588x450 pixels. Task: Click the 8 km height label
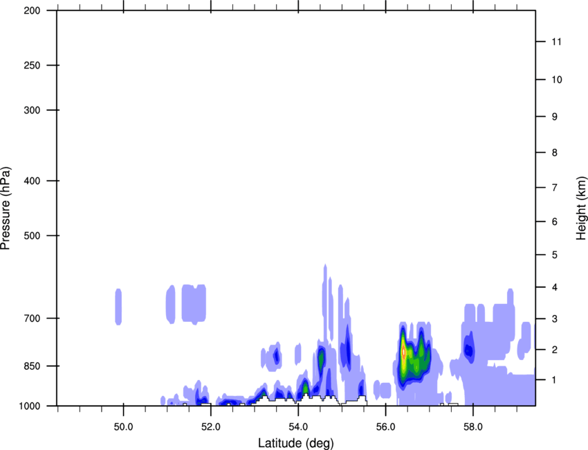pos(555,152)
